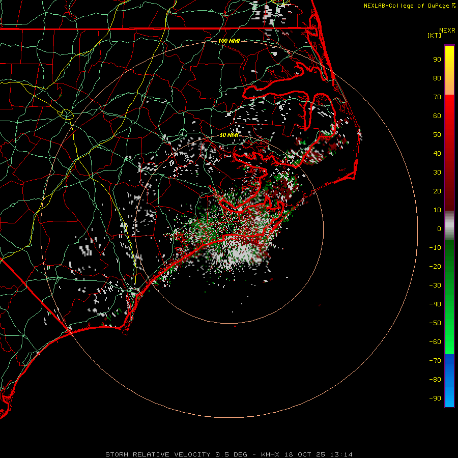
Task: Pick the light blue color bar segment
Action: pos(449,396)
